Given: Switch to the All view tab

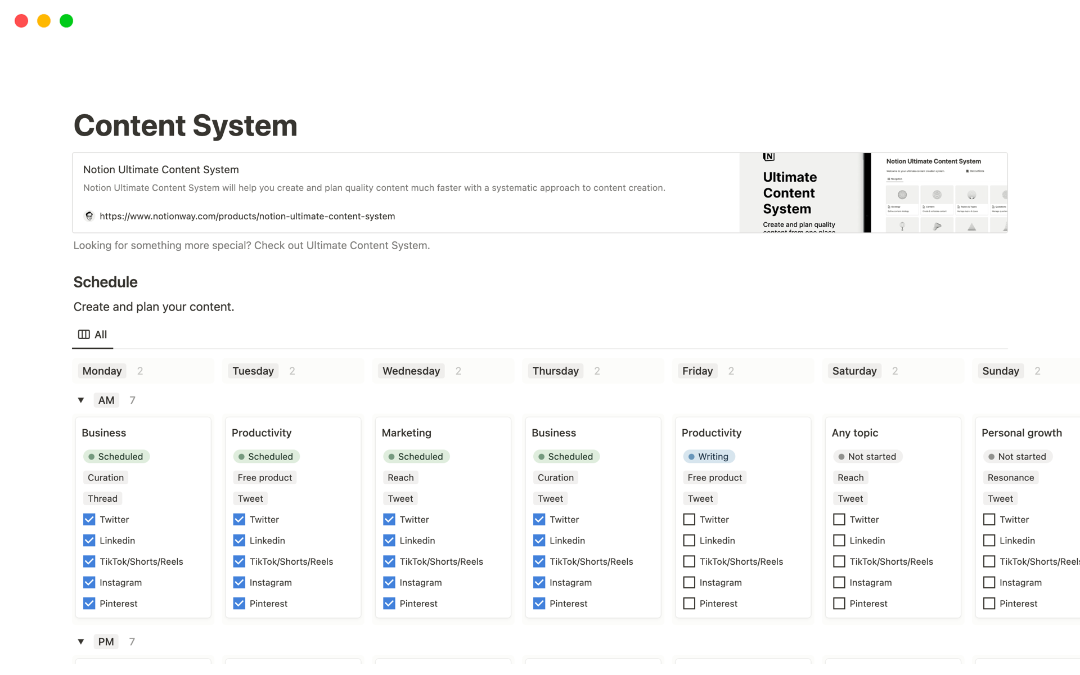Looking at the screenshot, I should [100, 334].
